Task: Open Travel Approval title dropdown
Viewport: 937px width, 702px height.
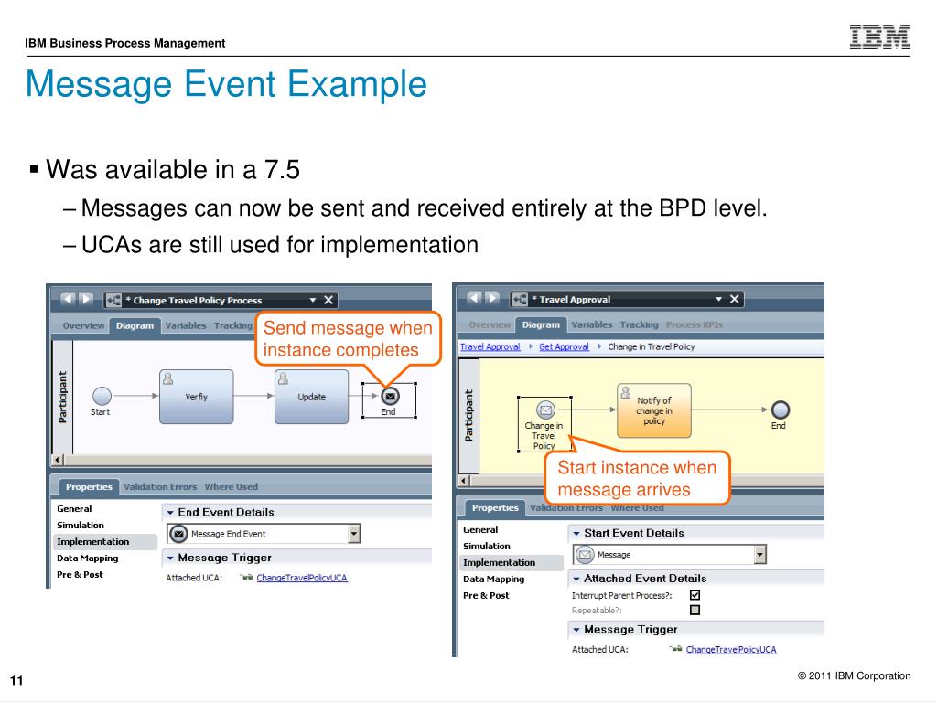Action: tap(719, 299)
